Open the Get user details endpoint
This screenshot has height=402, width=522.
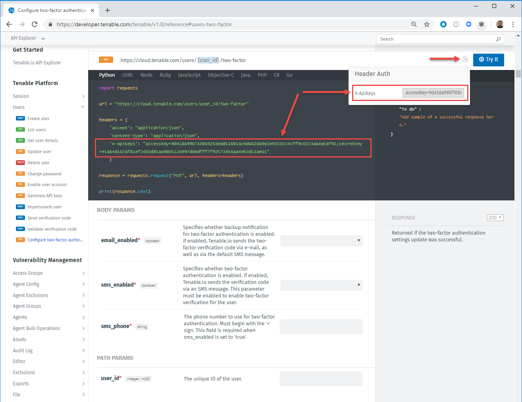click(42, 140)
